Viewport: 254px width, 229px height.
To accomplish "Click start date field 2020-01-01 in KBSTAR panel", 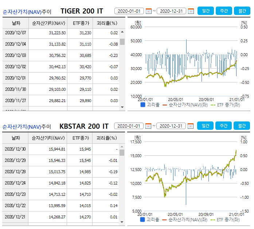I will click(129, 126).
